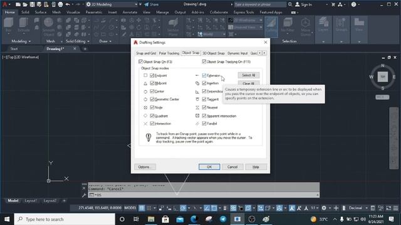Open Microsoft Edge from taskbar
The width and height of the screenshot is (401, 225).
click(x=194, y=219)
